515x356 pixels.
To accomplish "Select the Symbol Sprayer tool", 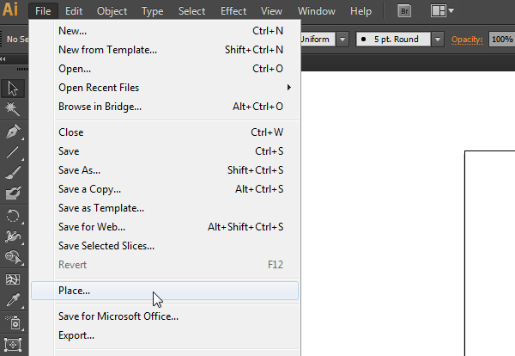I will tap(13, 322).
